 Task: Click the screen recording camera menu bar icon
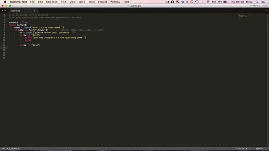[167, 2]
